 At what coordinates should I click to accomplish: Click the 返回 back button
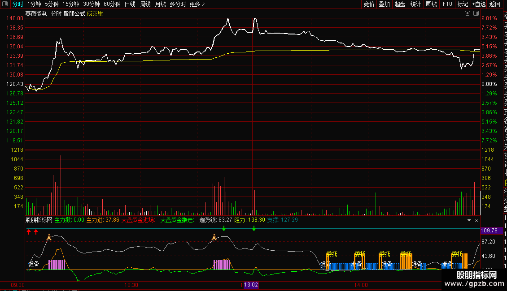coord(495,4)
